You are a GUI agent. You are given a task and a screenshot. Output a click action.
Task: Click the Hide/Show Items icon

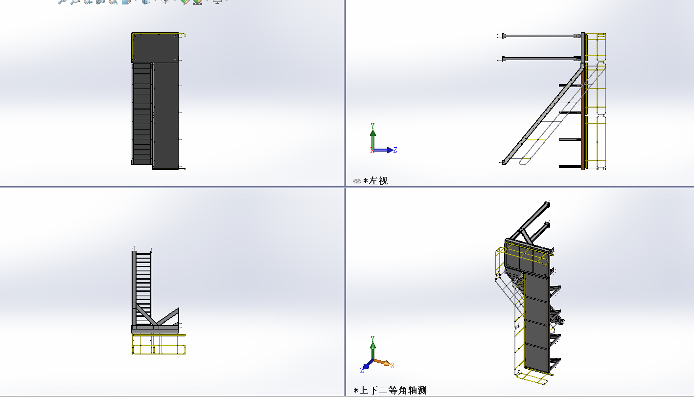[x=166, y=1]
